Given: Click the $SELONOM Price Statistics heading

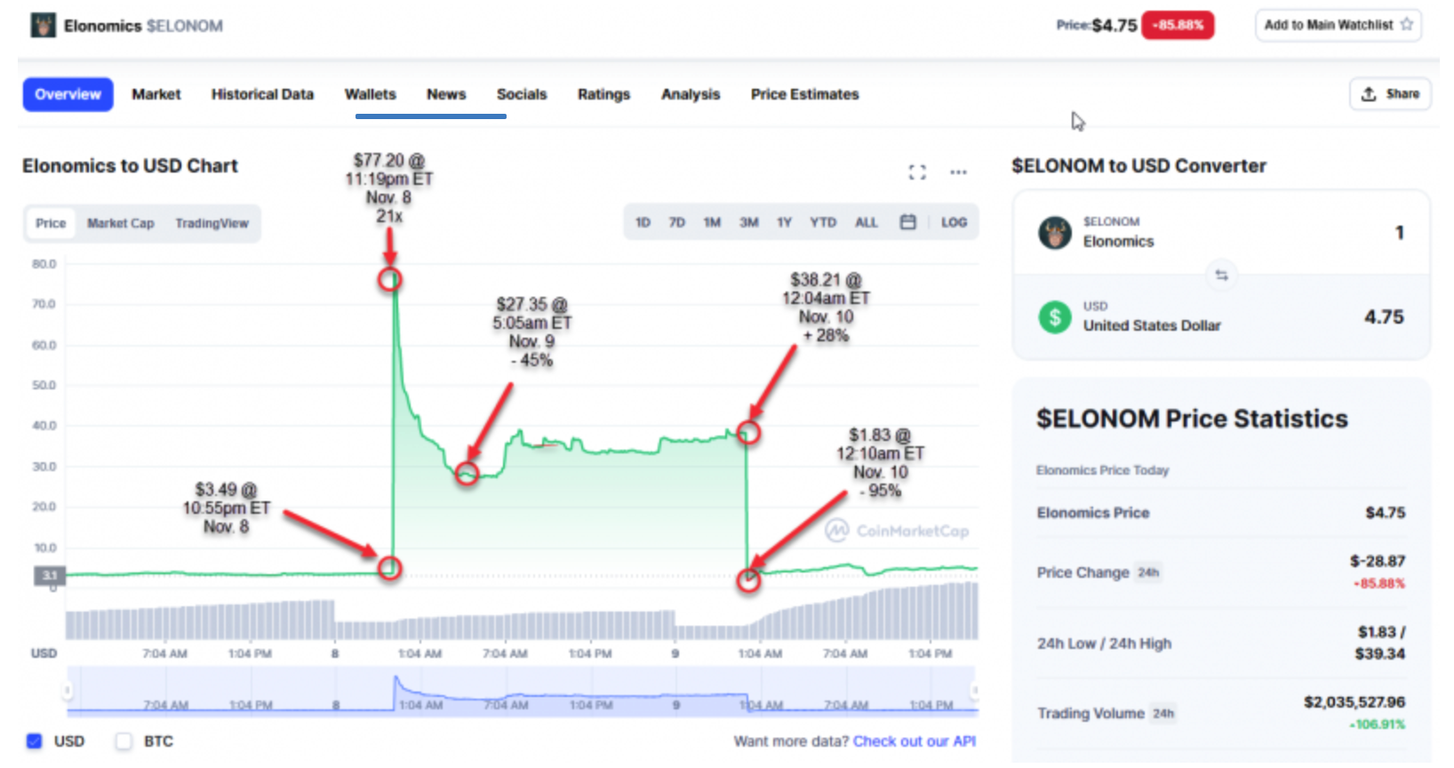Looking at the screenshot, I should point(1192,419).
